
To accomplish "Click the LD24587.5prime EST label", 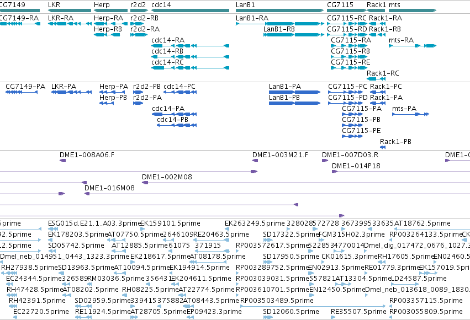I will 419,279.
